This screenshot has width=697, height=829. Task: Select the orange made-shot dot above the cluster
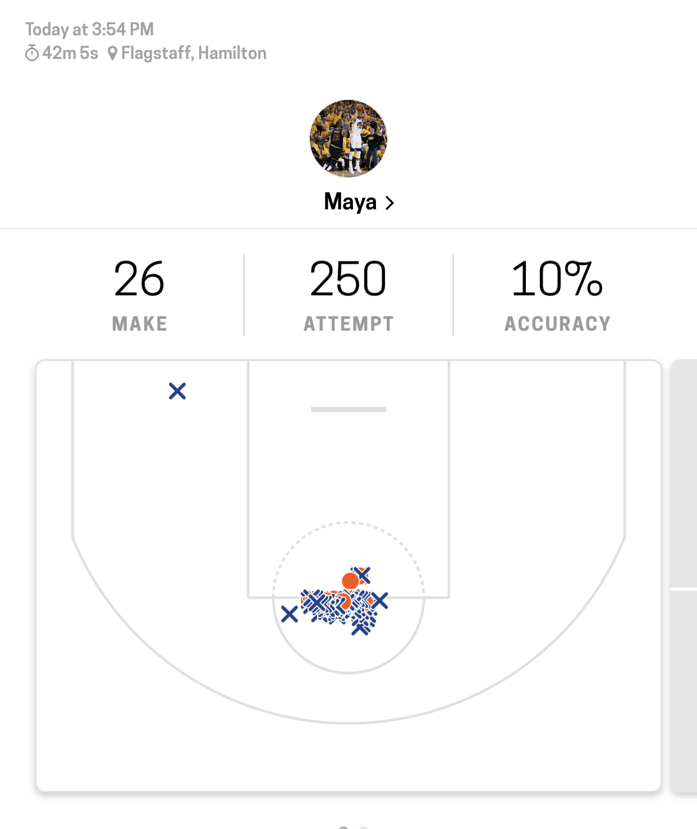[350, 581]
